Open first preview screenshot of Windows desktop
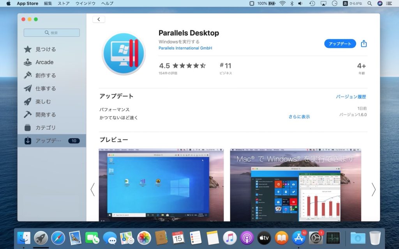399x249 pixels. coord(161,185)
